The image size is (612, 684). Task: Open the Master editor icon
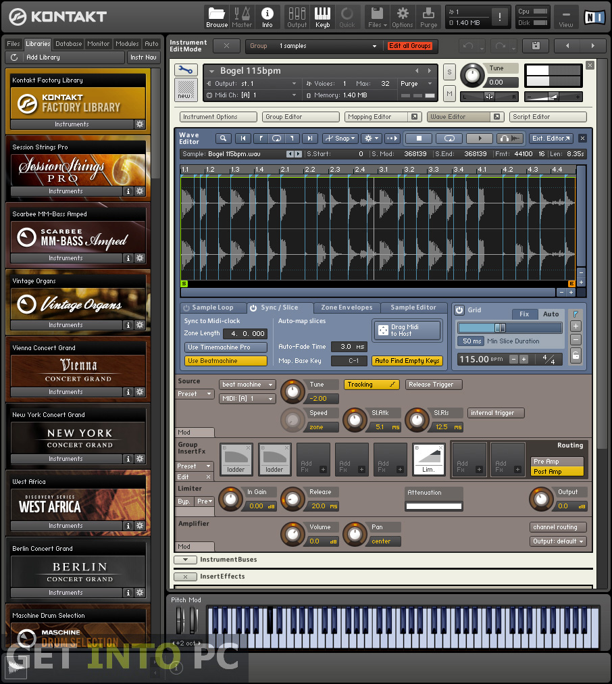pyautogui.click(x=242, y=17)
